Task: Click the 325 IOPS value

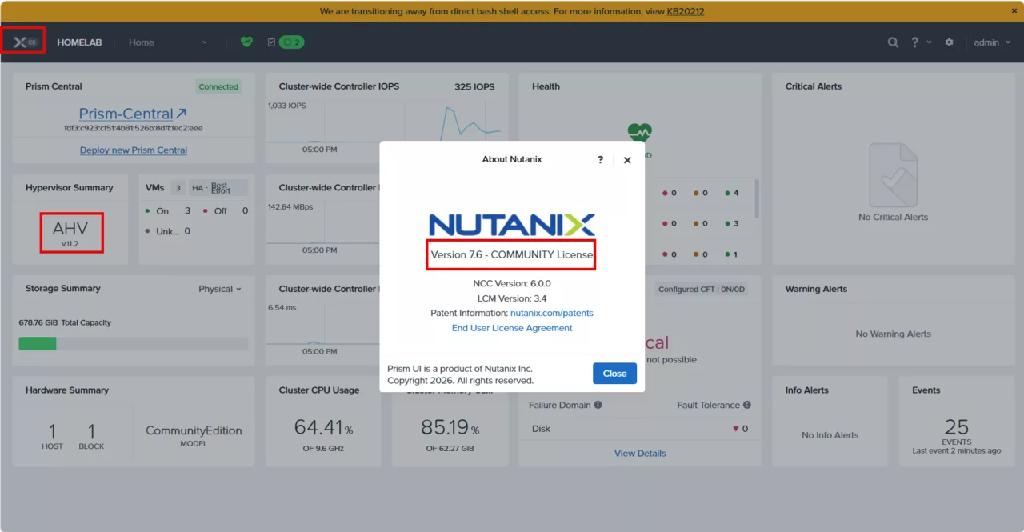Action: pos(474,86)
